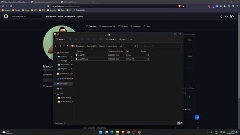
Task: Click the Brave Shields icon in address bar
Action: tap(180, 6)
